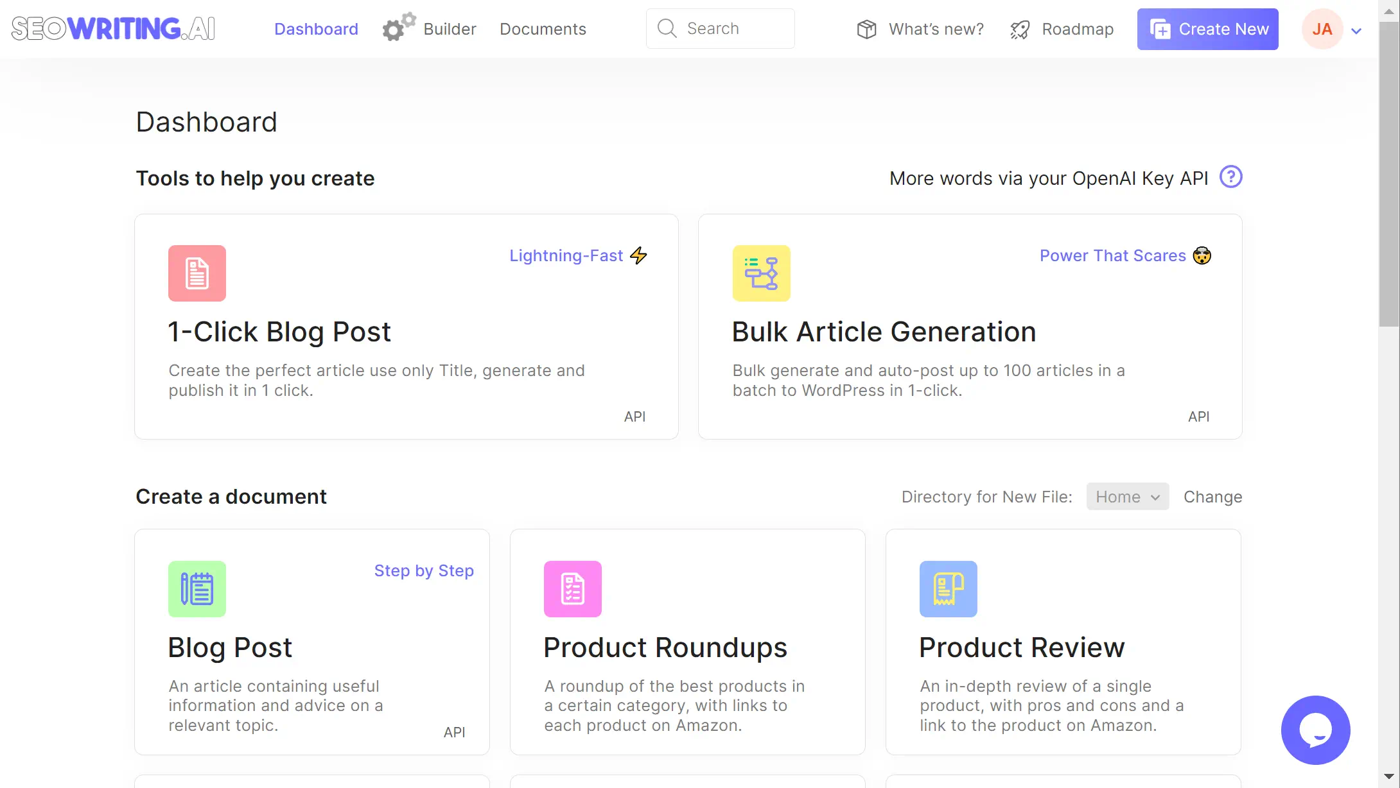
Task: Open the Home directory dropdown
Action: click(x=1127, y=496)
